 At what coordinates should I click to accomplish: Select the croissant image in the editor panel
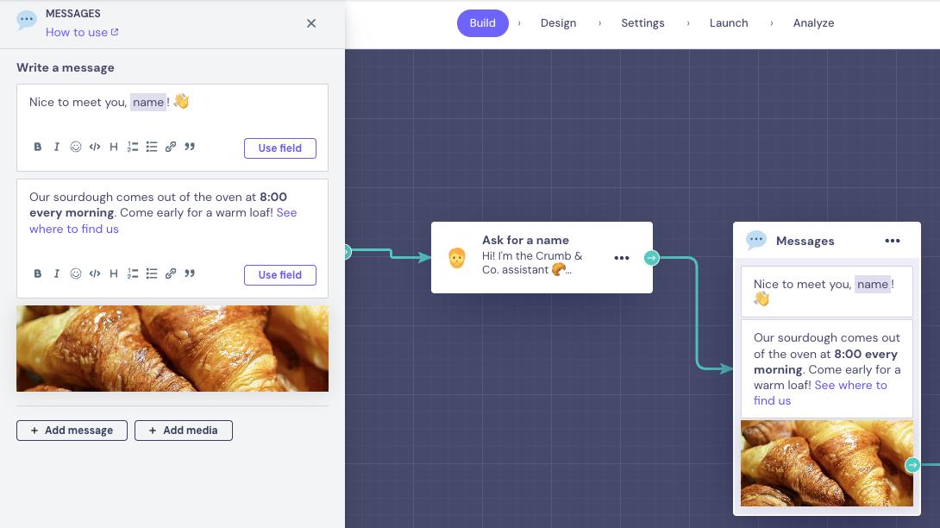pos(172,349)
